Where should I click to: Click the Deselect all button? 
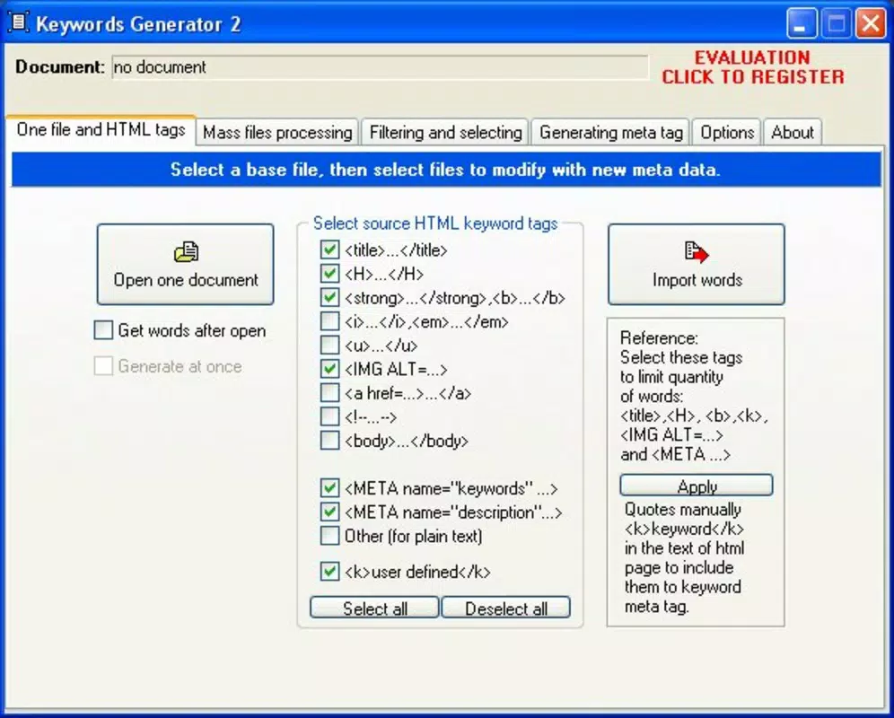click(505, 608)
